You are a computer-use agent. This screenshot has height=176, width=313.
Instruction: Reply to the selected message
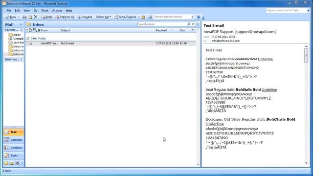point(46,17)
